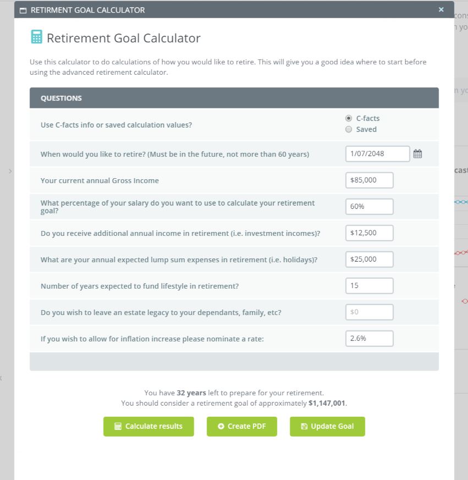The width and height of the screenshot is (468, 480).
Task: Click the Create PDF button
Action: tap(241, 426)
